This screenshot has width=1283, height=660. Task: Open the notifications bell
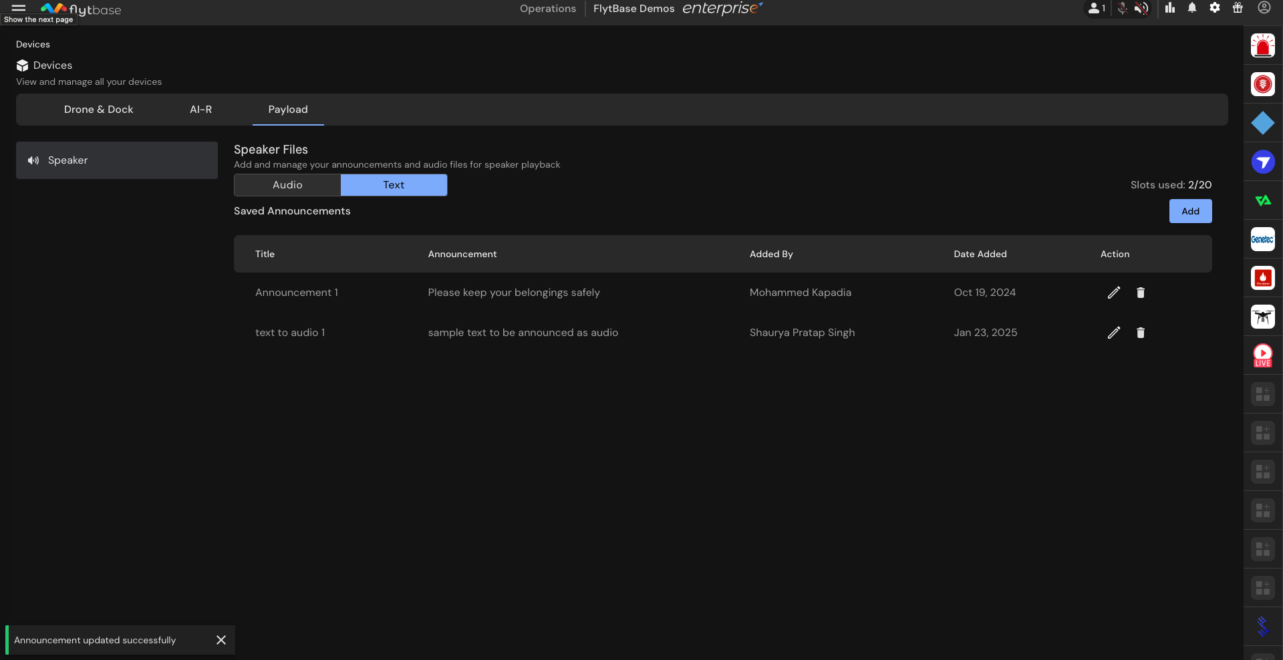click(x=1191, y=8)
